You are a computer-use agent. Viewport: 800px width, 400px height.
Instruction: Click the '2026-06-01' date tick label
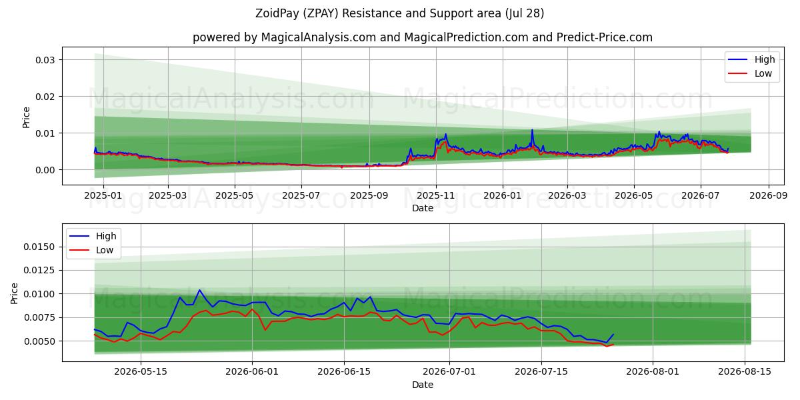pos(253,373)
